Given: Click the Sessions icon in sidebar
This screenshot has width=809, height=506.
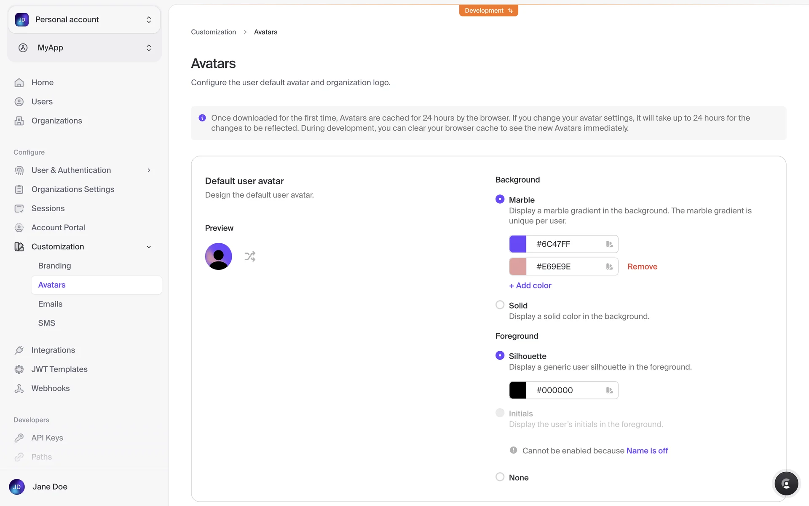Looking at the screenshot, I should (19, 208).
